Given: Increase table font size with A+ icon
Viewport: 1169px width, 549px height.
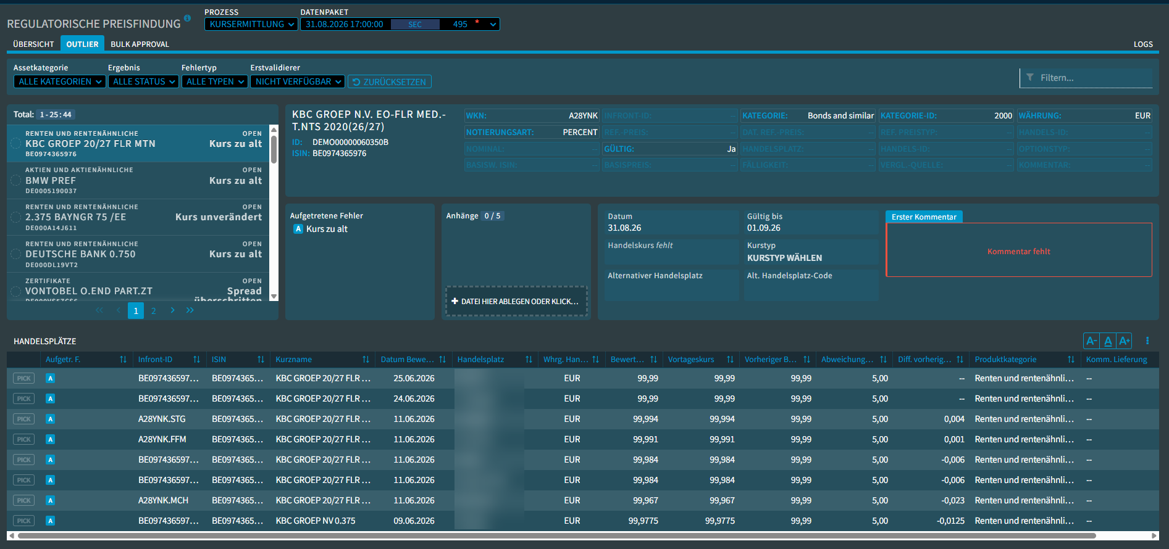Looking at the screenshot, I should (1125, 341).
